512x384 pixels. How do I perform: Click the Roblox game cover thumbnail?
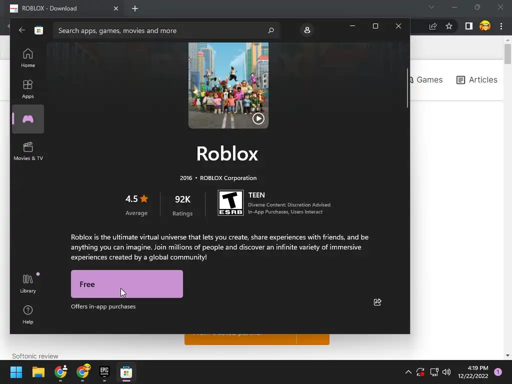[x=228, y=85]
